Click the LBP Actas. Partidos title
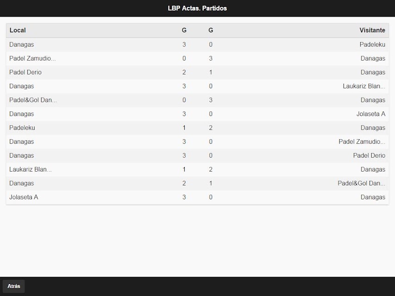Image resolution: width=395 pixels, height=296 pixels. coord(197,8)
